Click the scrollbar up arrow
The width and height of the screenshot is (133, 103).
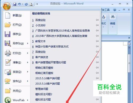tap(129, 48)
